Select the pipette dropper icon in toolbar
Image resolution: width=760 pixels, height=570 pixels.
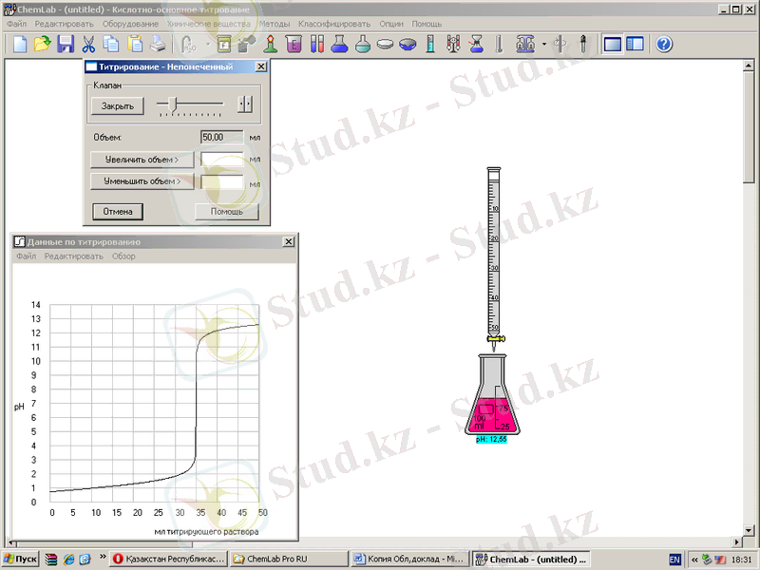click(x=582, y=44)
